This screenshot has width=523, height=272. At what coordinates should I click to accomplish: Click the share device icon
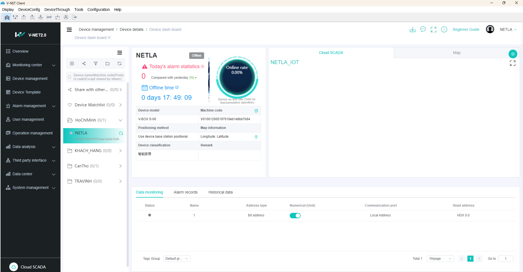(84, 63)
